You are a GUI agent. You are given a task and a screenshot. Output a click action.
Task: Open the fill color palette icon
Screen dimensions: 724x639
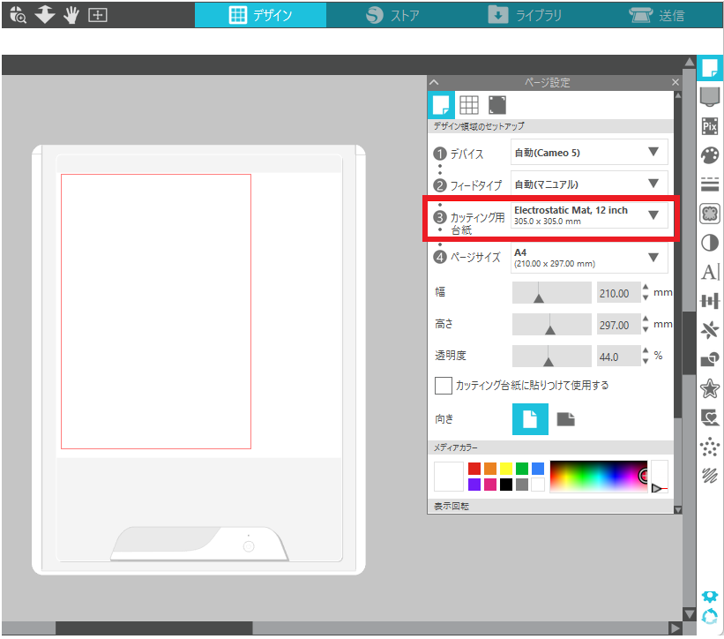click(x=710, y=155)
